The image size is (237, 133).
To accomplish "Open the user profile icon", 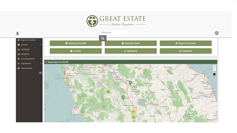I will [x=18, y=33].
